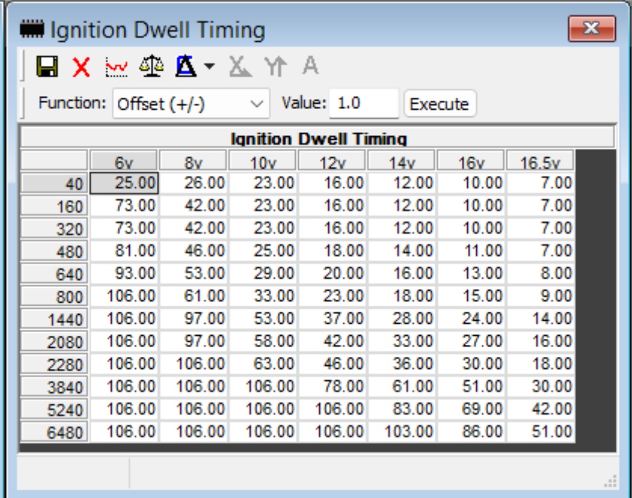Viewport: 632px width, 498px height.
Task: Click the blue triangle tool icon
Action: point(185,66)
